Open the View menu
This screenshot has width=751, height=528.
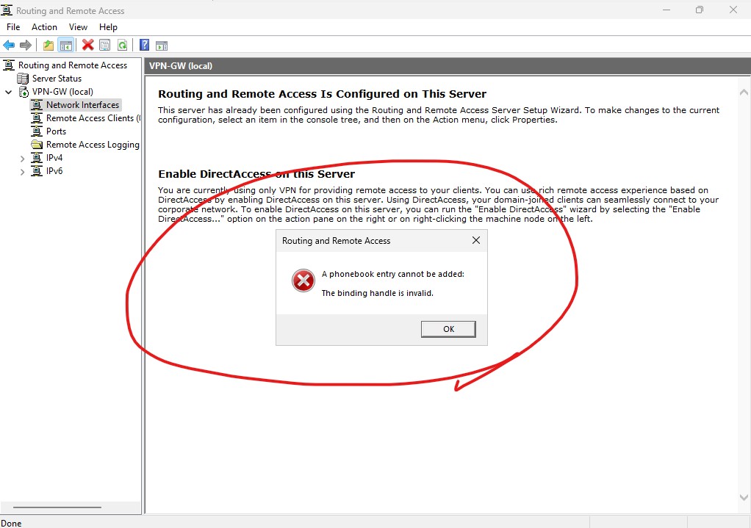(78, 27)
